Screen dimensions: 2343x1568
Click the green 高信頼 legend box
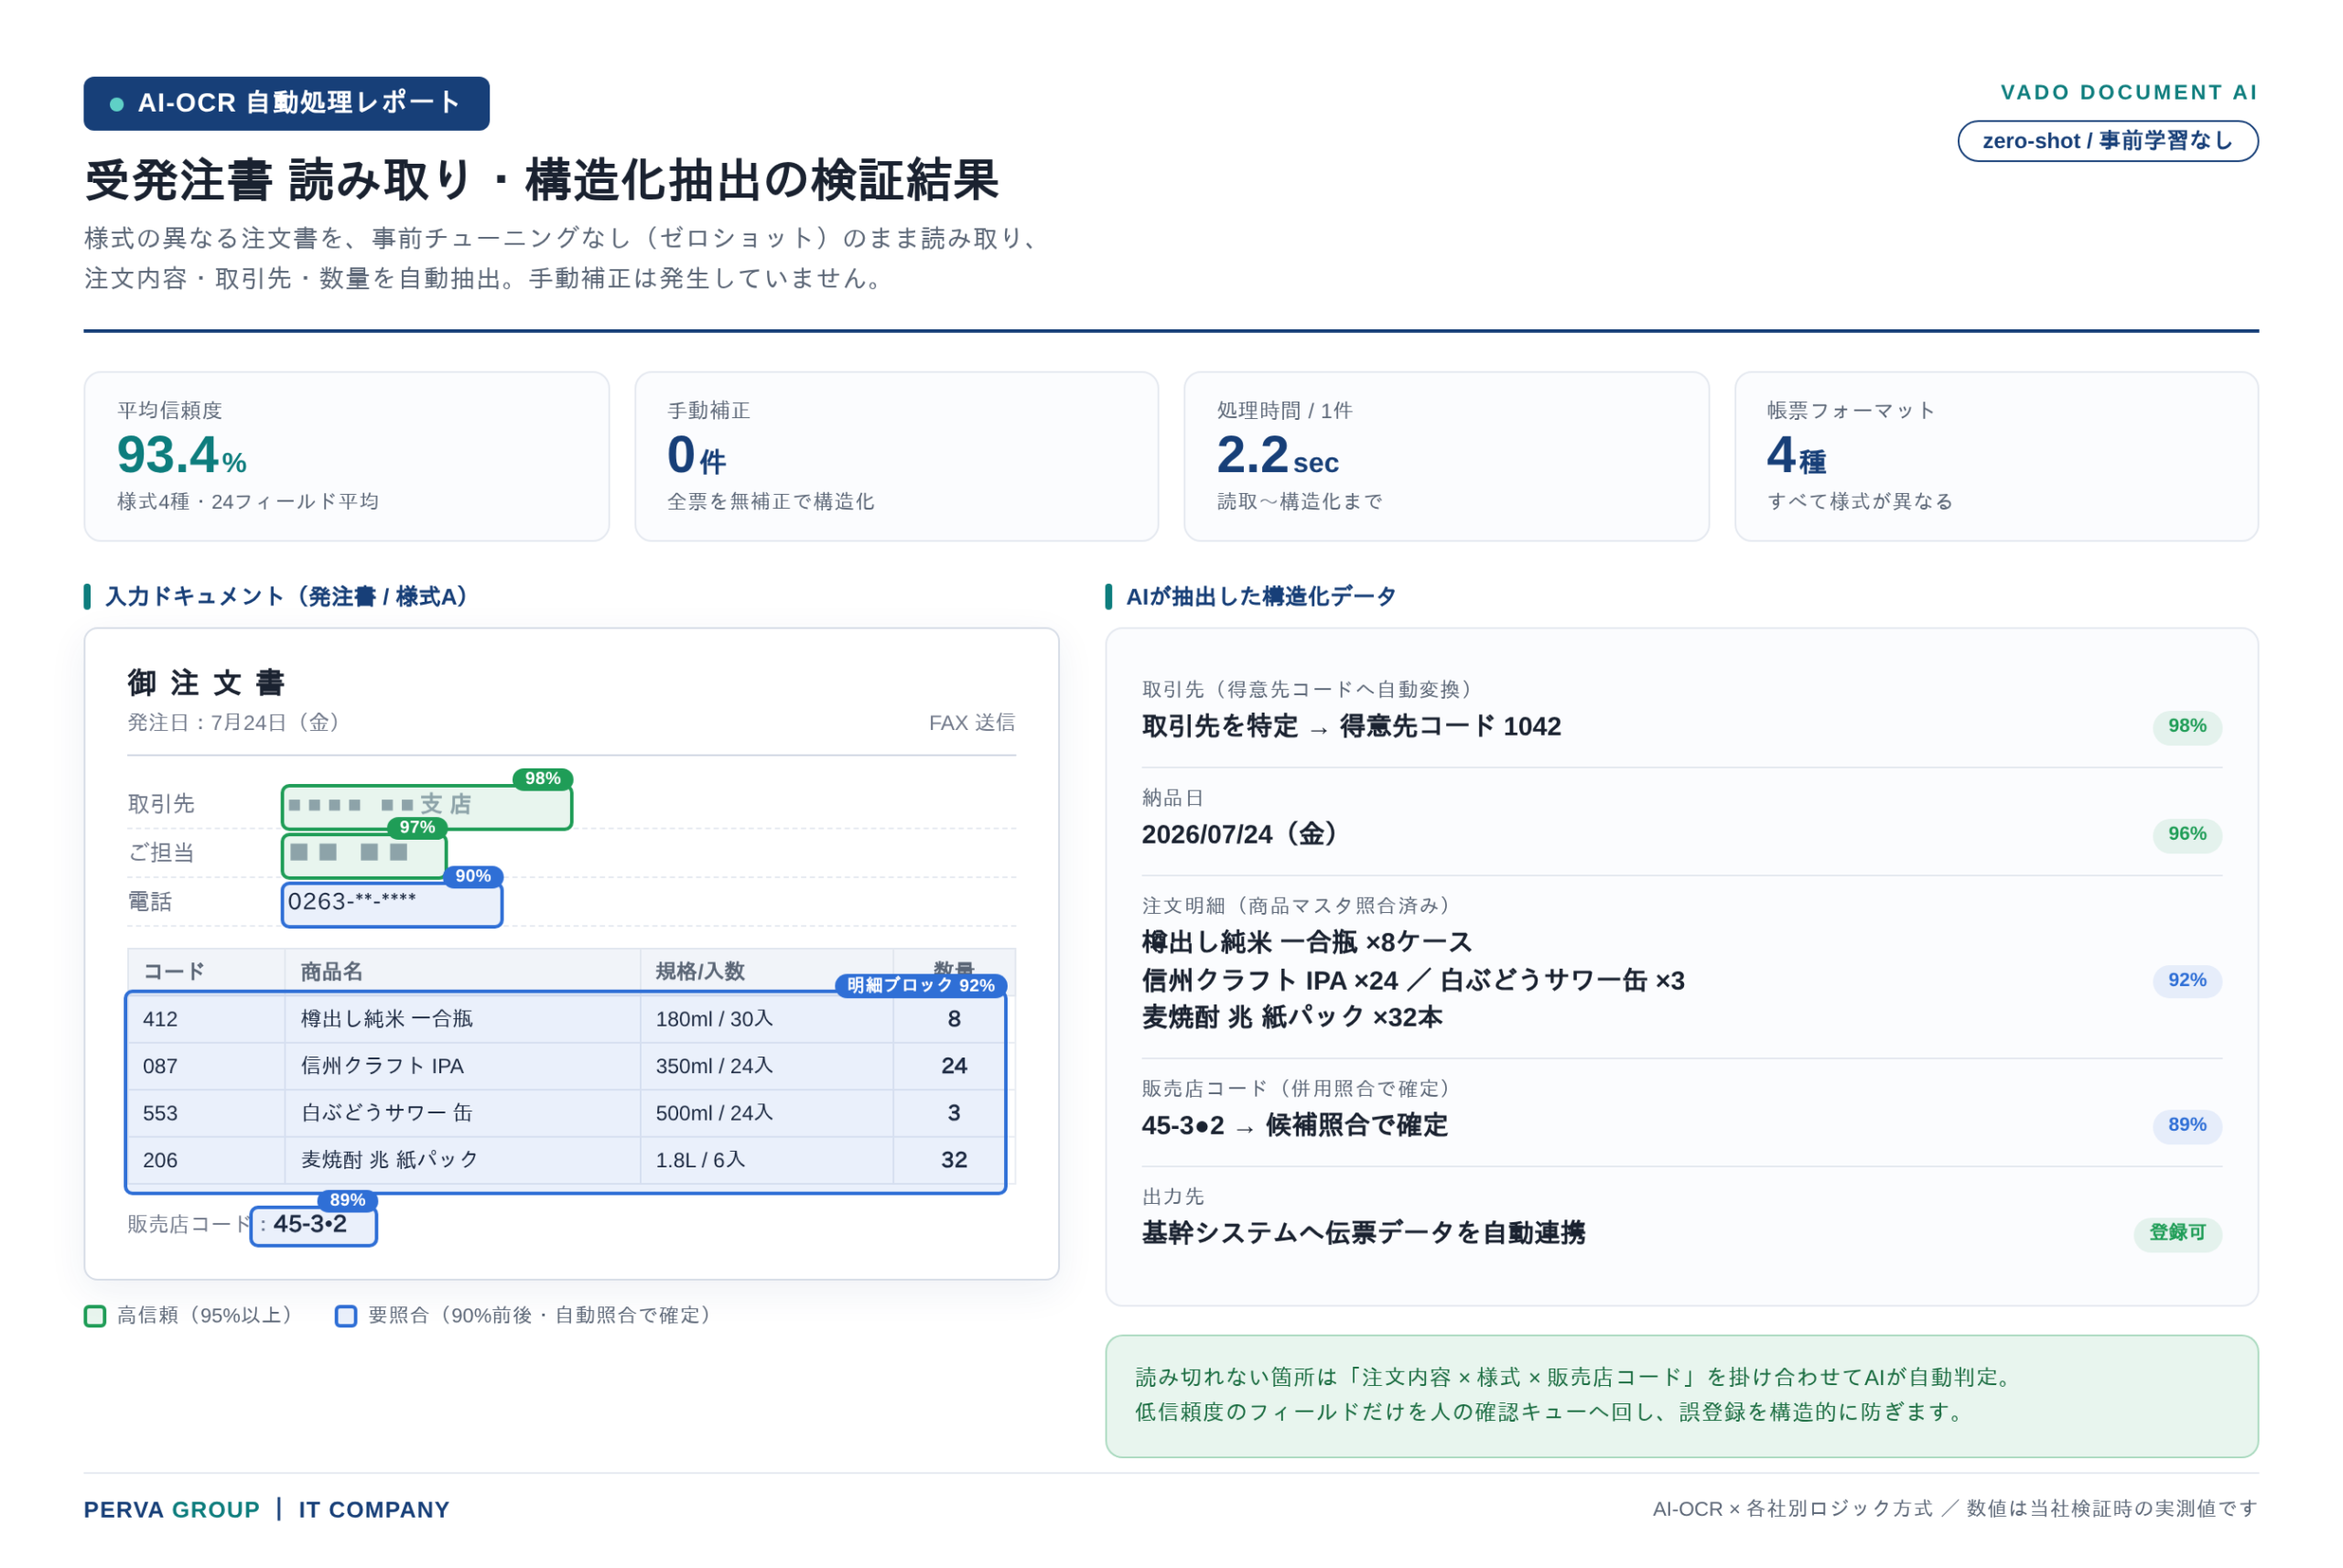[95, 1316]
